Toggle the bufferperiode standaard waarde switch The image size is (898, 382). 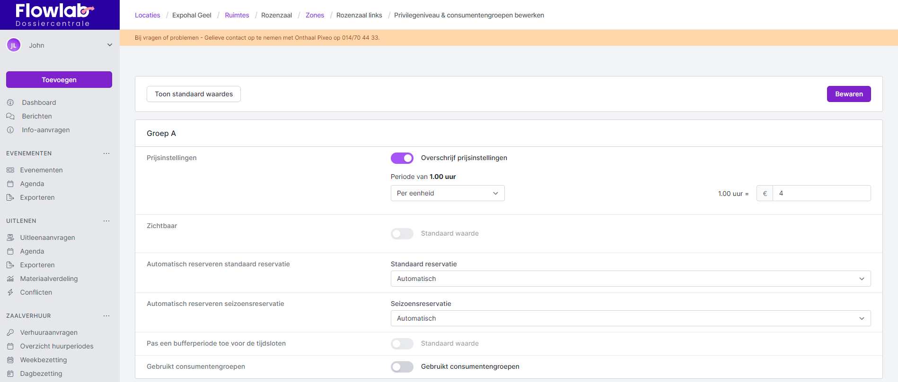point(402,344)
